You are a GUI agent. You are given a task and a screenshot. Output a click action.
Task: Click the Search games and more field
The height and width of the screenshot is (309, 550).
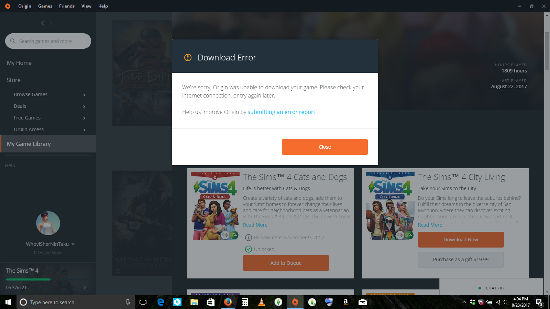coord(48,41)
